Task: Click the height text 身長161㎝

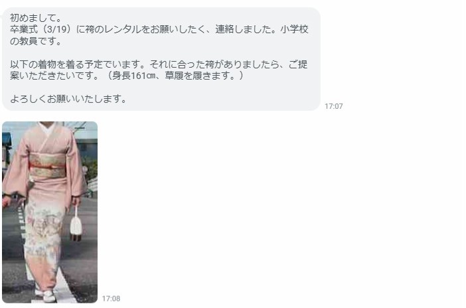Action: [133, 76]
